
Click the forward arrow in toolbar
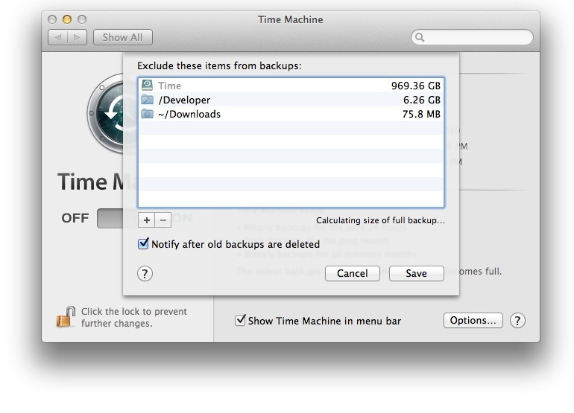point(77,37)
